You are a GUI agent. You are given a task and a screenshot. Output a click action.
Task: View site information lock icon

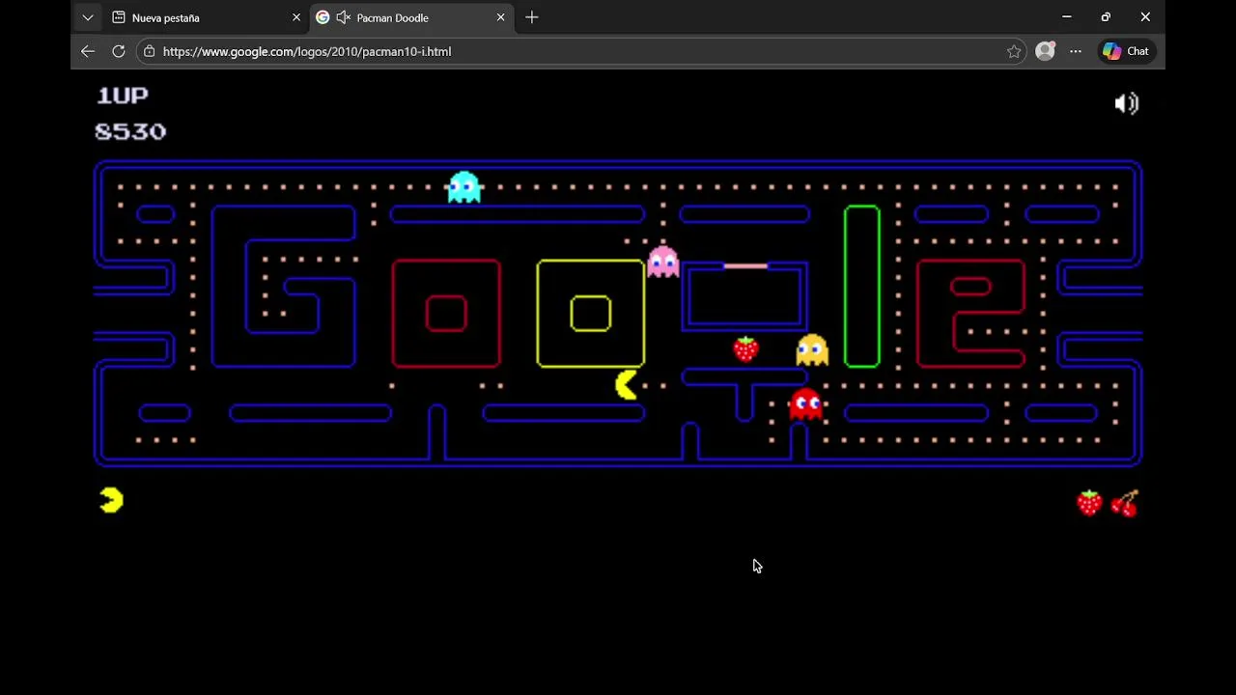click(x=149, y=51)
